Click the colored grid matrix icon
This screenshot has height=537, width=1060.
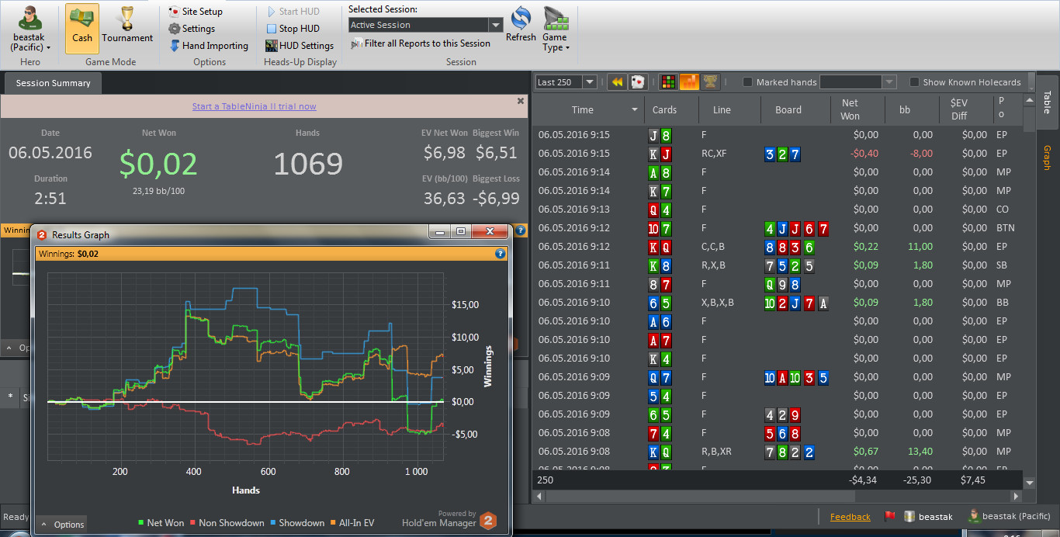667,82
